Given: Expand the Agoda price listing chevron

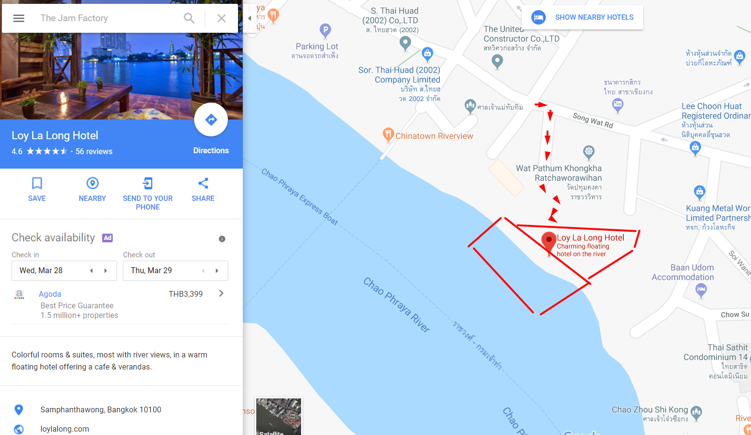Looking at the screenshot, I should 221,293.
